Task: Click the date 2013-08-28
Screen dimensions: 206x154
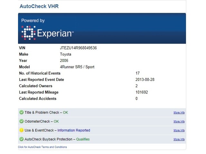Action: 145,80
